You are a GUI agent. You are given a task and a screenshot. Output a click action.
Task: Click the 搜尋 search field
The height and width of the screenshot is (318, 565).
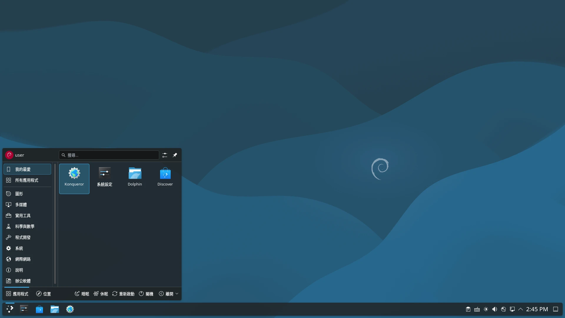[109, 155]
